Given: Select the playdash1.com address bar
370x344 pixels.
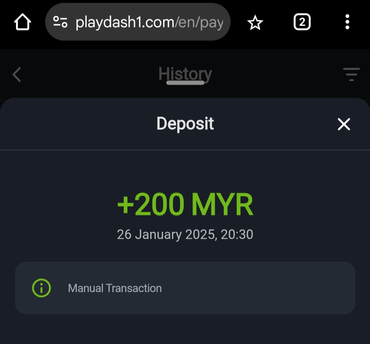Looking at the screenshot, I should click(138, 22).
